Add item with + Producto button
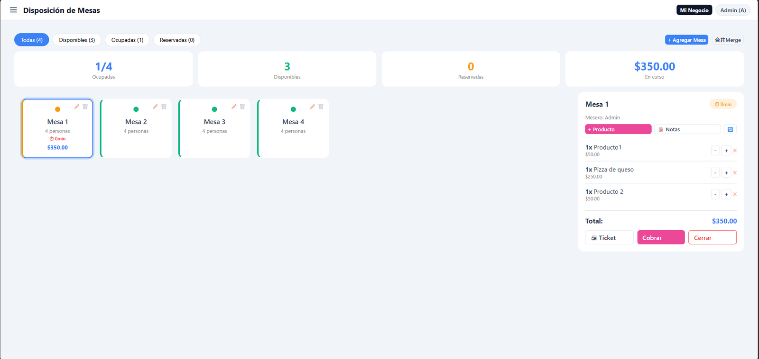 point(618,129)
